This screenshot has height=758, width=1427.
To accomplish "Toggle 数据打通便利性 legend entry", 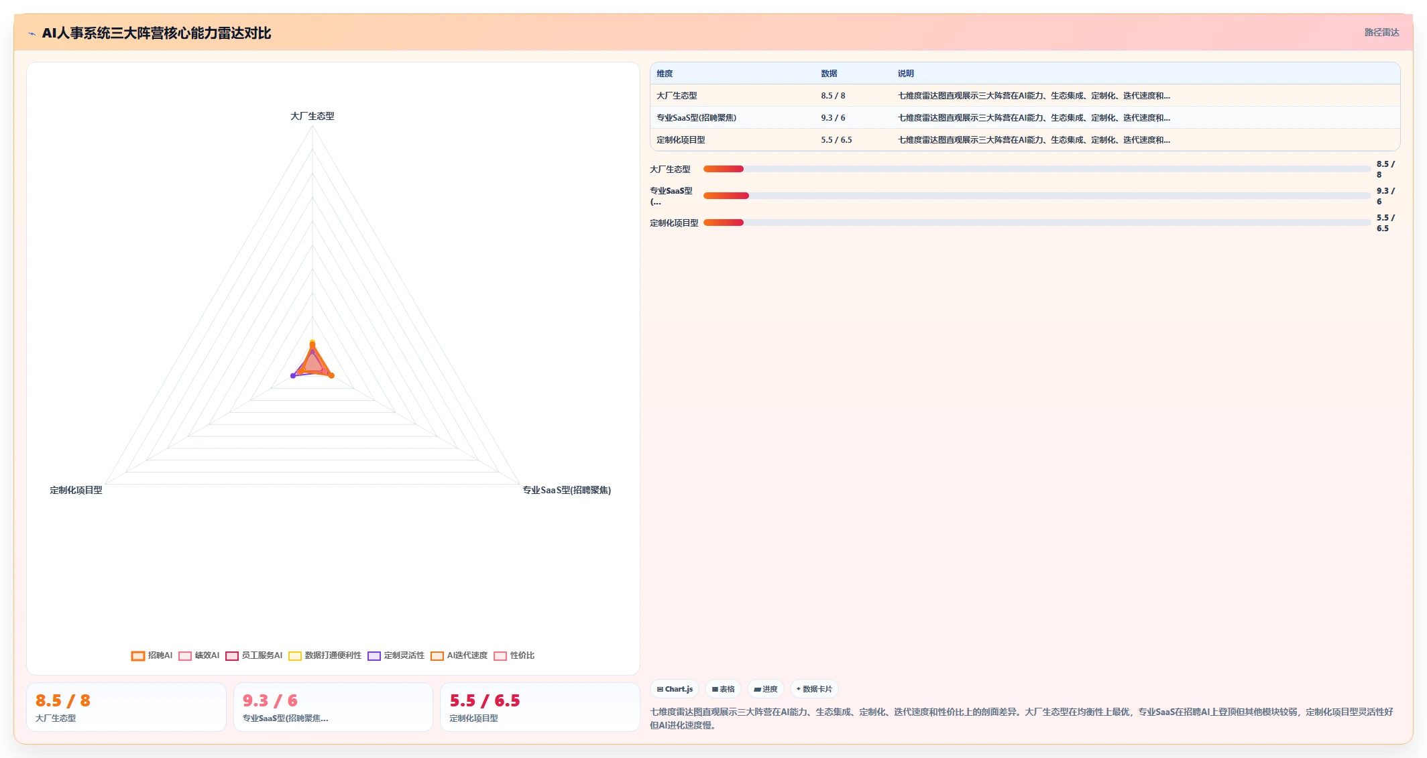I will 325,655.
